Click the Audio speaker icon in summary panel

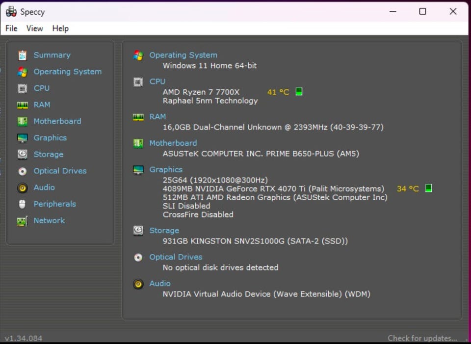click(138, 284)
